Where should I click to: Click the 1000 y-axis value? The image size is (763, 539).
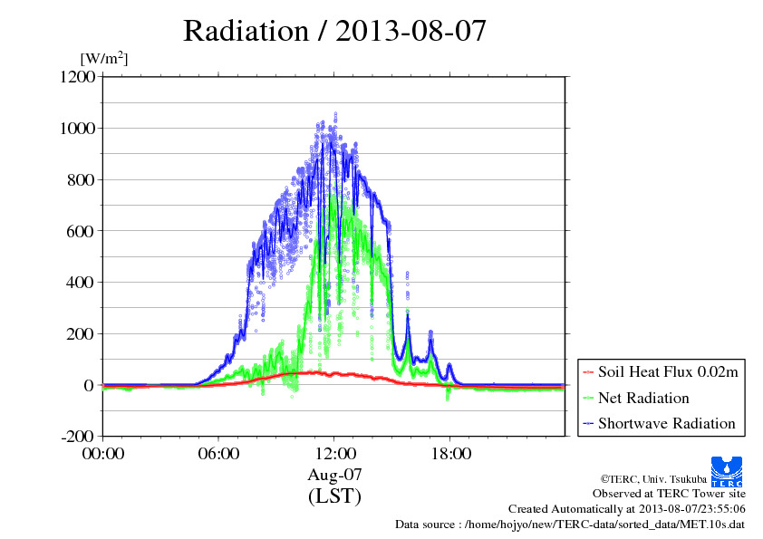point(78,128)
